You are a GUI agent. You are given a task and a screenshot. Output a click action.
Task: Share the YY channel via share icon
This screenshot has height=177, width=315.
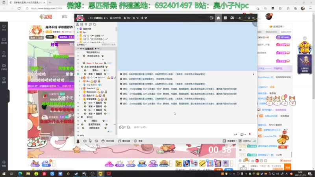click(142, 18)
